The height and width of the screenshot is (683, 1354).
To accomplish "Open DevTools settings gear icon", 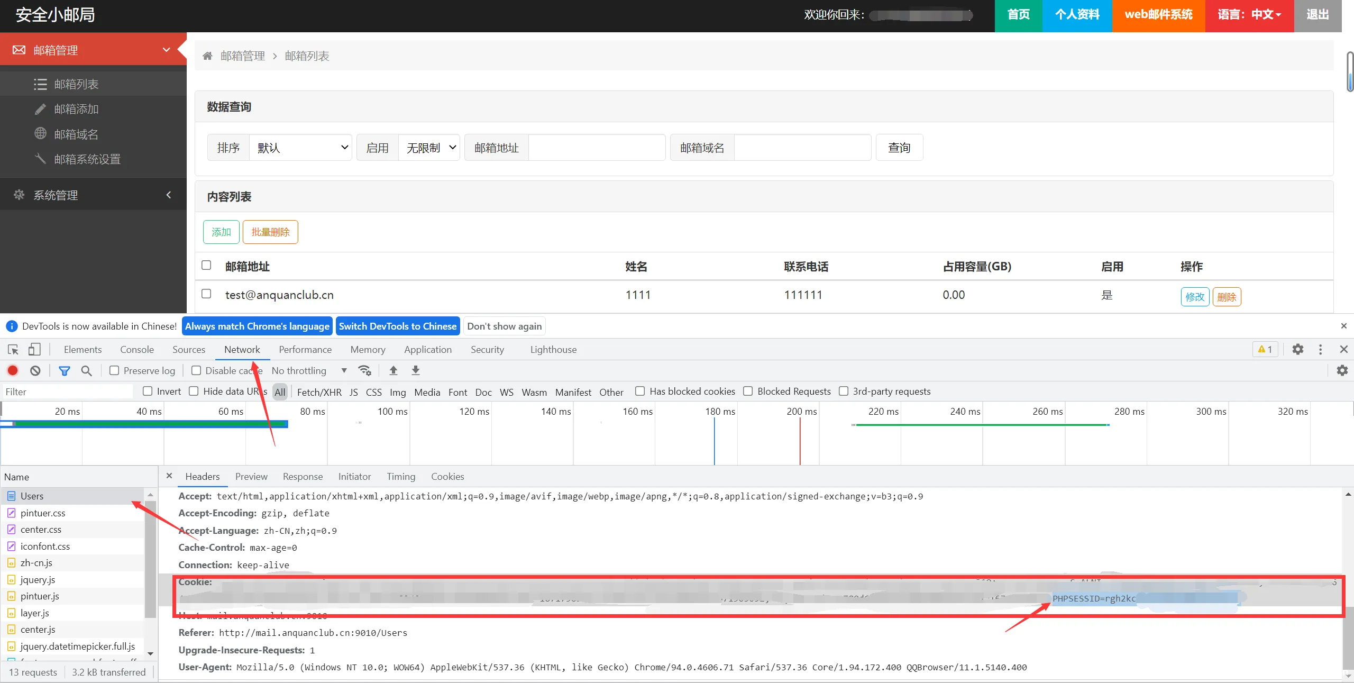I will (x=1297, y=350).
